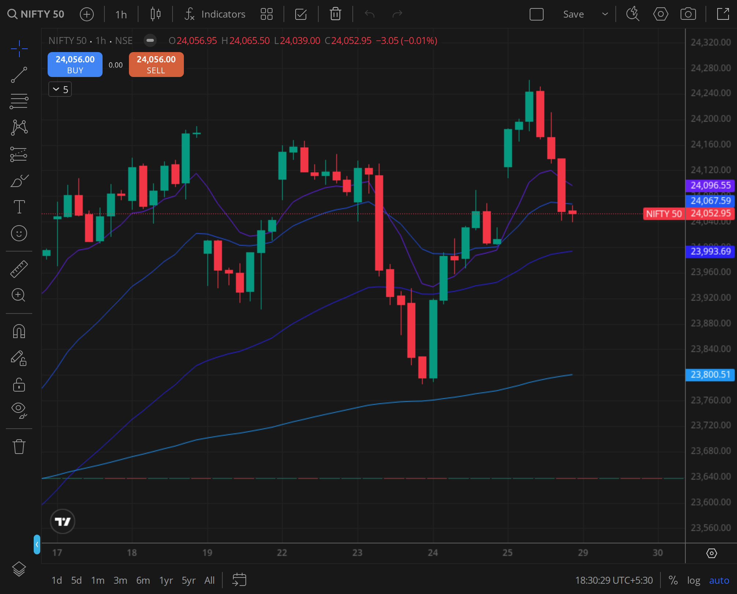Open the go to date calendar icon
Image resolution: width=737 pixels, height=594 pixels.
point(239,580)
